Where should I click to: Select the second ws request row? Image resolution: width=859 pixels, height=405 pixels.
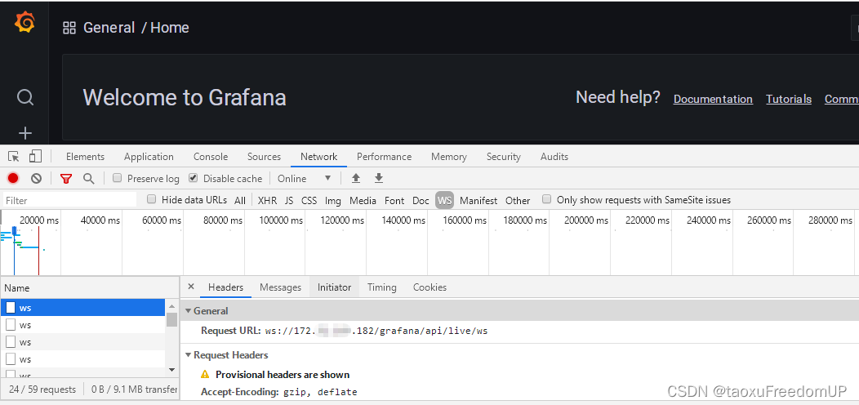(82, 325)
